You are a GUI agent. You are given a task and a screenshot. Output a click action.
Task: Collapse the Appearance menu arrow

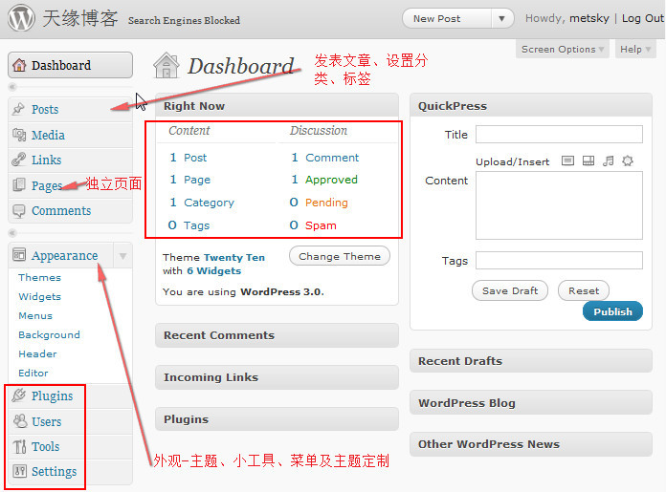122,256
